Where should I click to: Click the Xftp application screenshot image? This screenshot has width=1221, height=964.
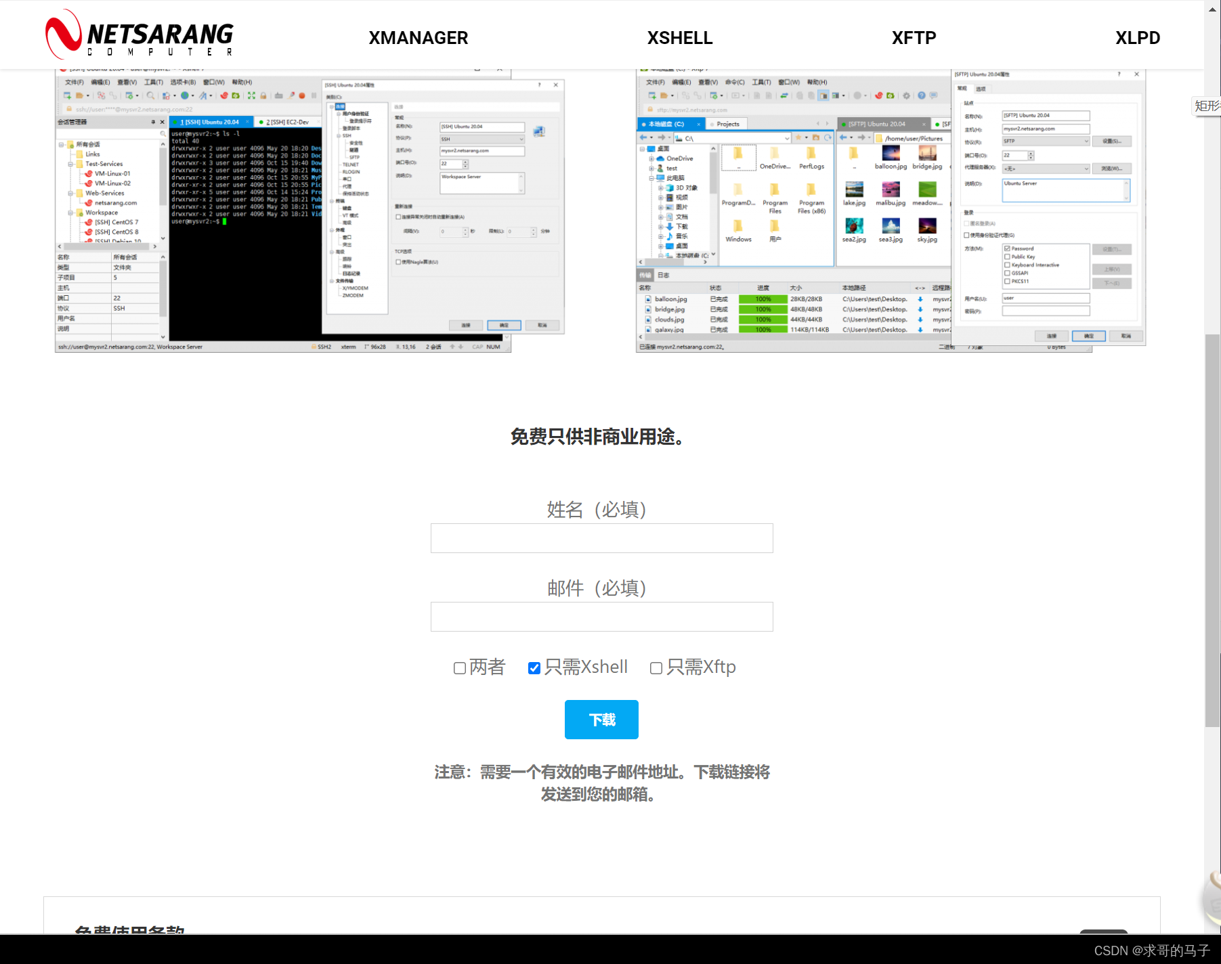[891, 210]
